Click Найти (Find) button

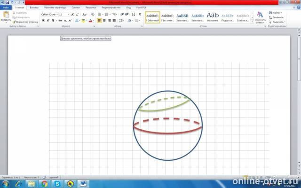tap(275, 13)
